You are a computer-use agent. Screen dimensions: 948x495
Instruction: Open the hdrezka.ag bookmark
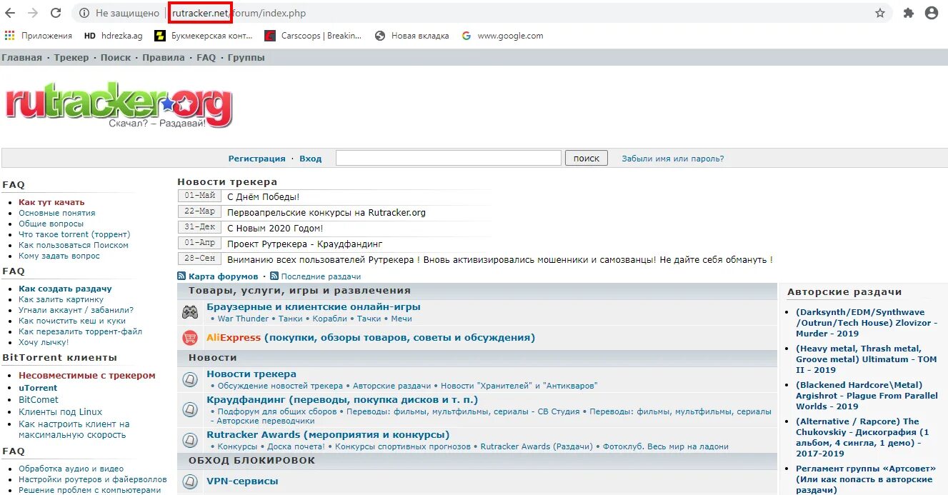coord(113,36)
